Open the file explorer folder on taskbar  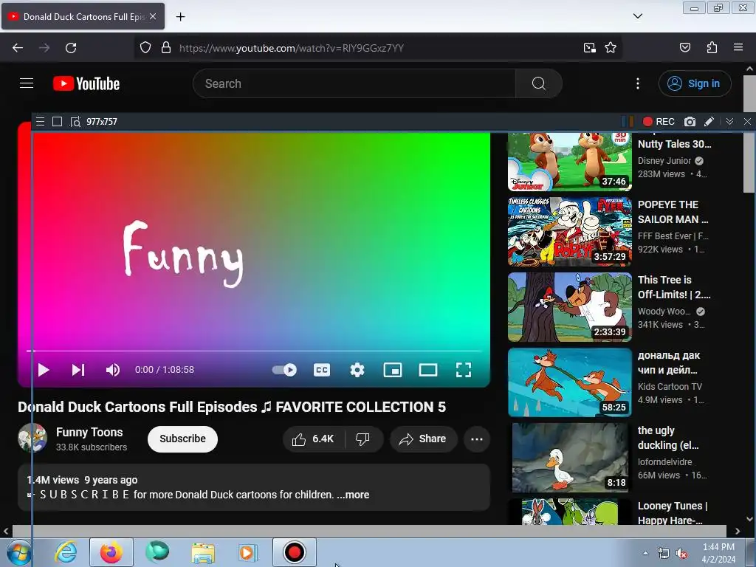tap(203, 552)
